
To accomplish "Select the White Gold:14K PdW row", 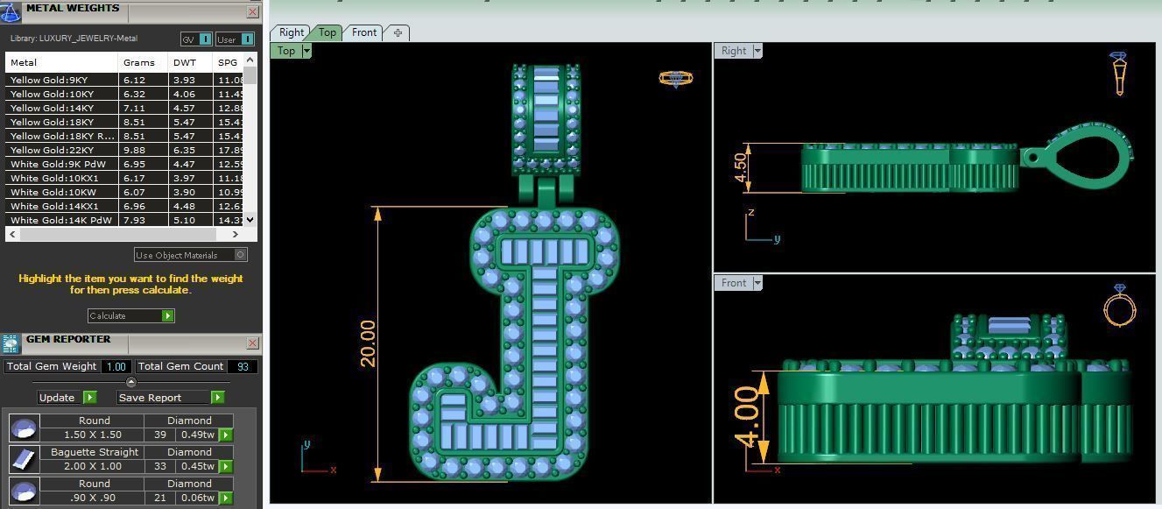I will (x=124, y=220).
